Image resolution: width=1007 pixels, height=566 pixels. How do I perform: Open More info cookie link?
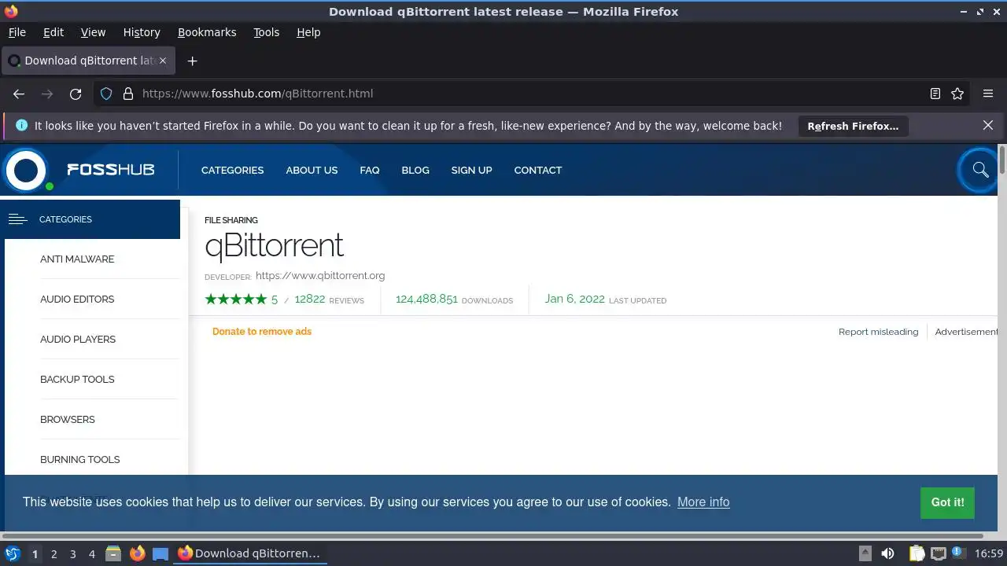703,502
